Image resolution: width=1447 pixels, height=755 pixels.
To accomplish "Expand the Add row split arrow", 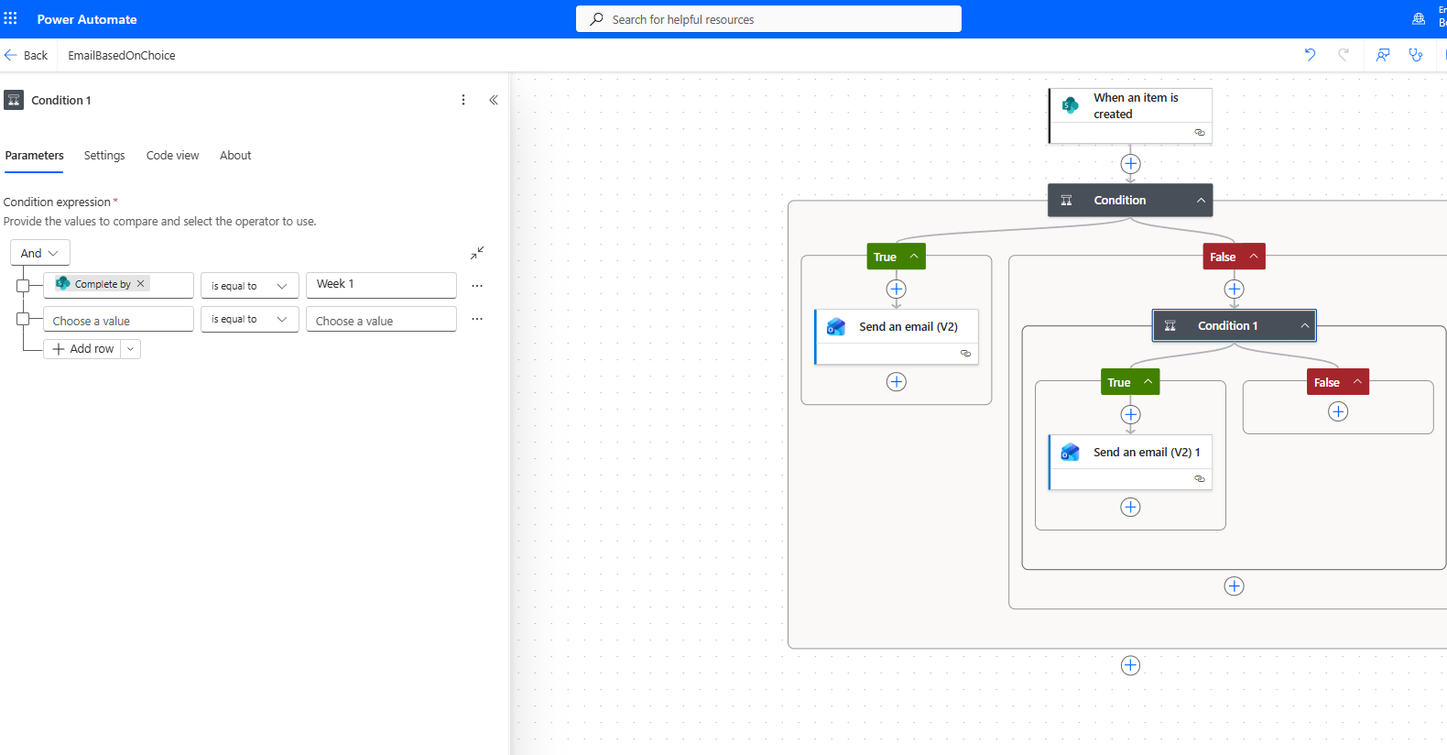I will pyautogui.click(x=131, y=349).
